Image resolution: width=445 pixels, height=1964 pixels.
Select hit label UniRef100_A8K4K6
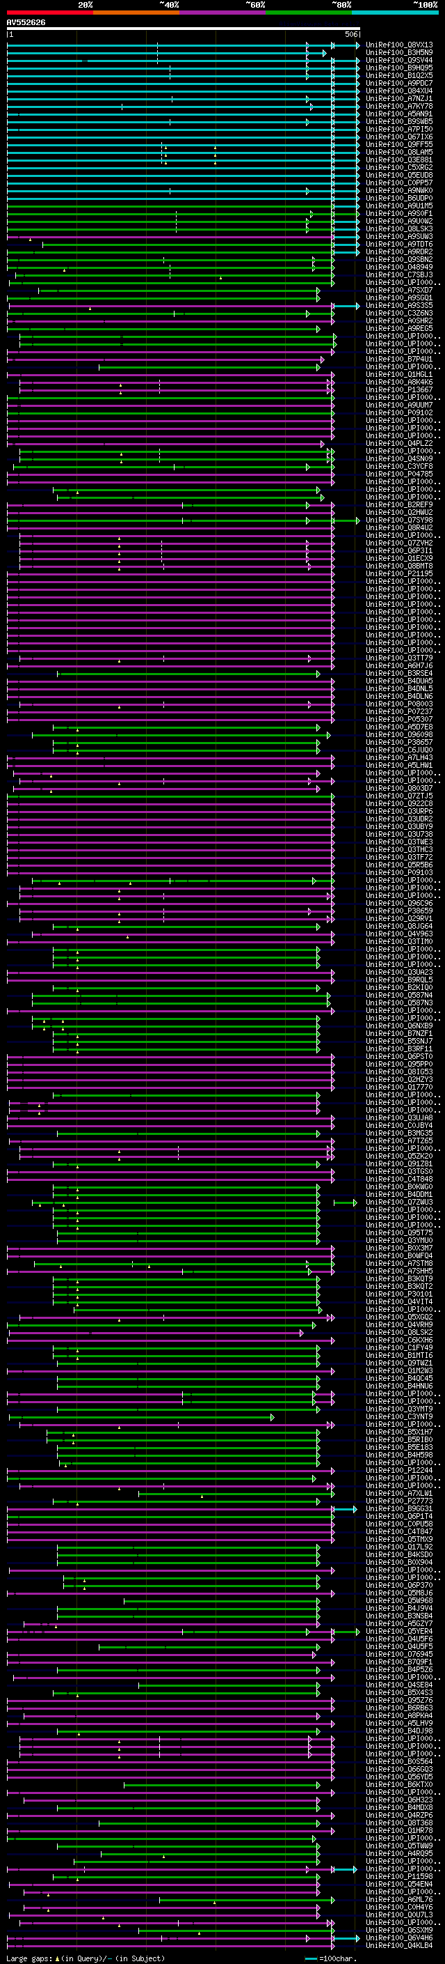coord(399,382)
